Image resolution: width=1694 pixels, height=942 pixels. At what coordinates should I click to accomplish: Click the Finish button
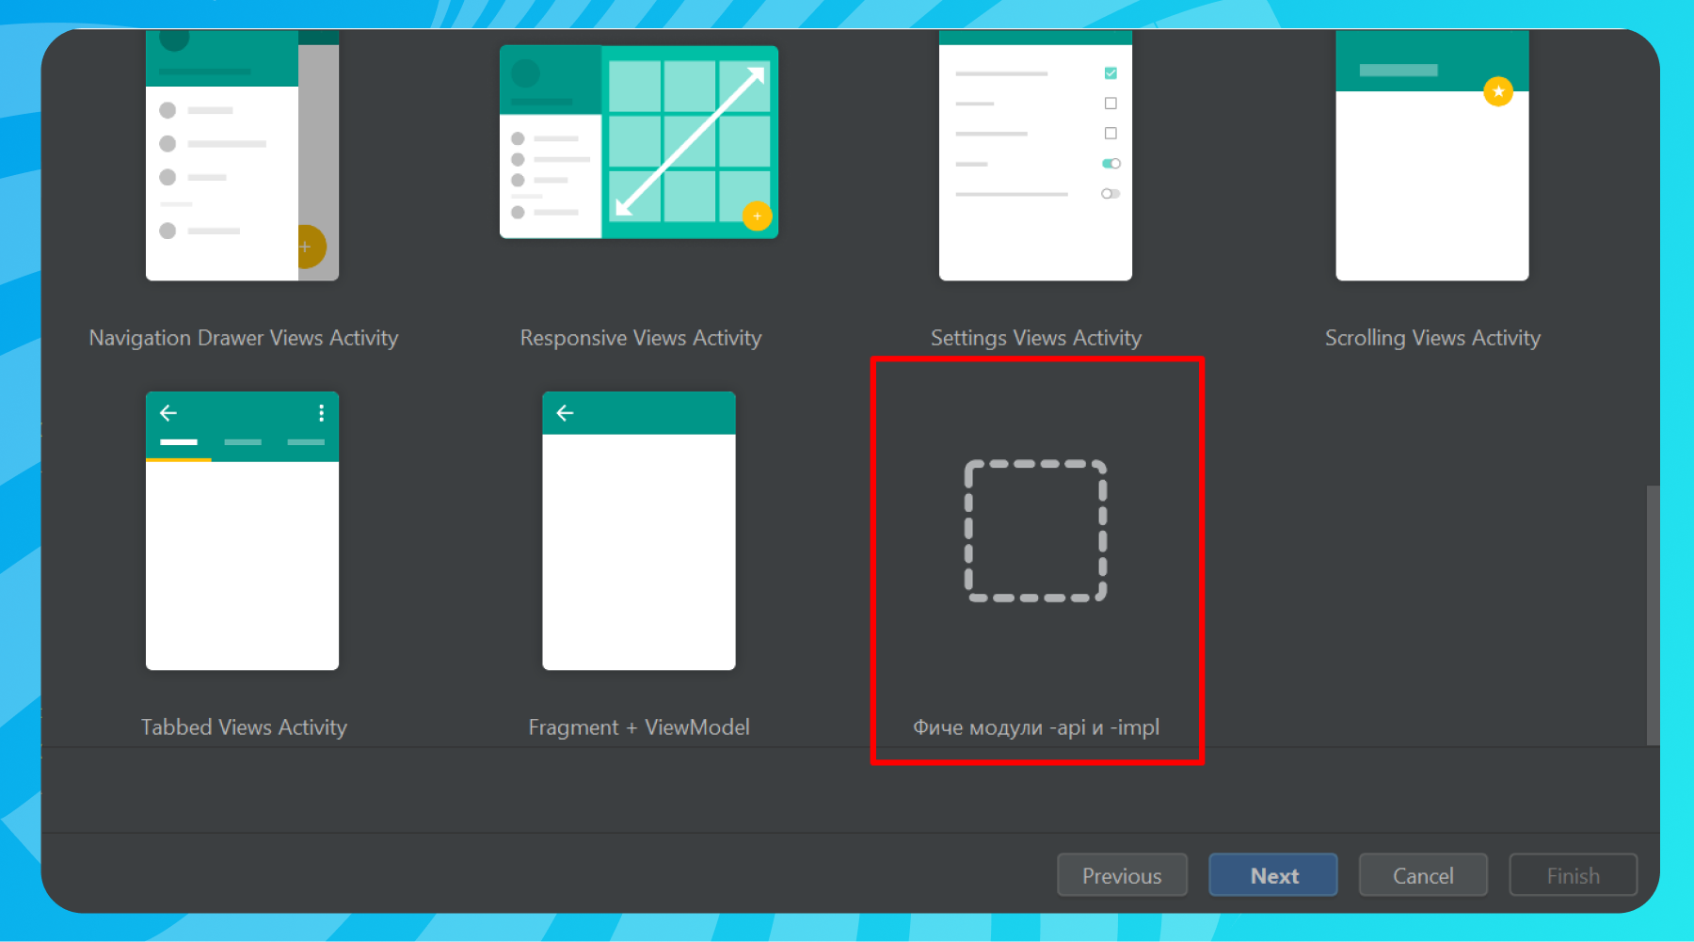pyautogui.click(x=1574, y=875)
